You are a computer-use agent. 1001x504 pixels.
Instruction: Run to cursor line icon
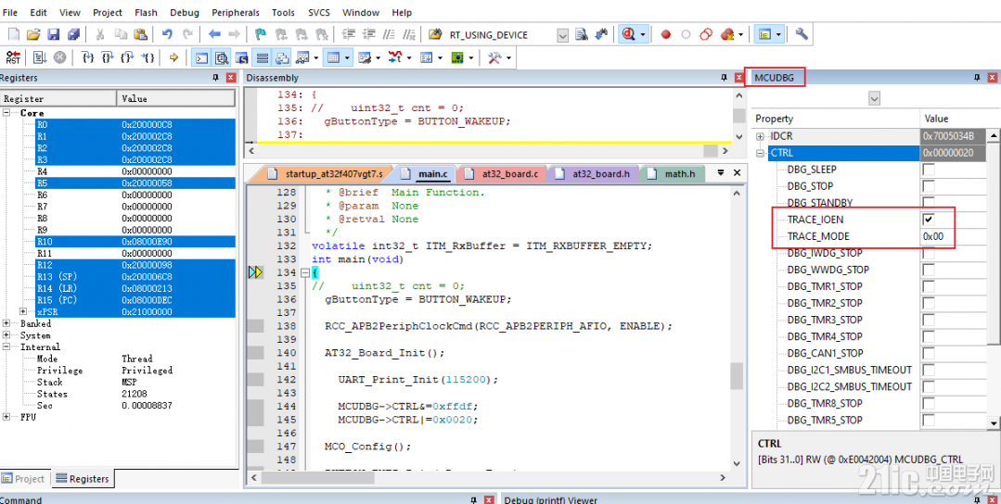(147, 58)
